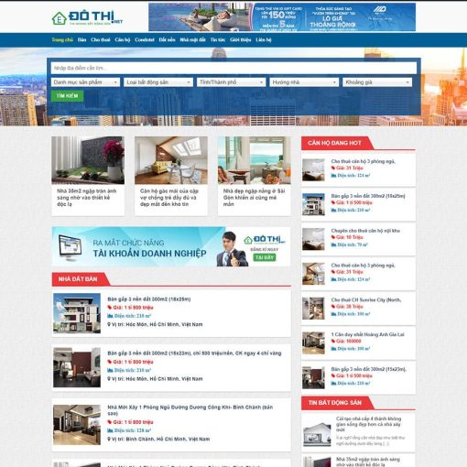Click the dark living room listing thumbnail (CK ngay 4 chỉ vàng)
This screenshot has height=467, width=467.
tap(77, 367)
